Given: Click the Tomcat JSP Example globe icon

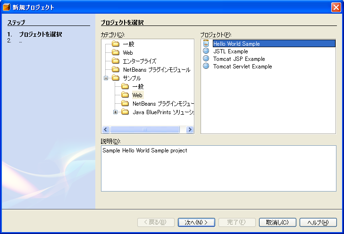Looking at the screenshot, I should pyautogui.click(x=206, y=58).
